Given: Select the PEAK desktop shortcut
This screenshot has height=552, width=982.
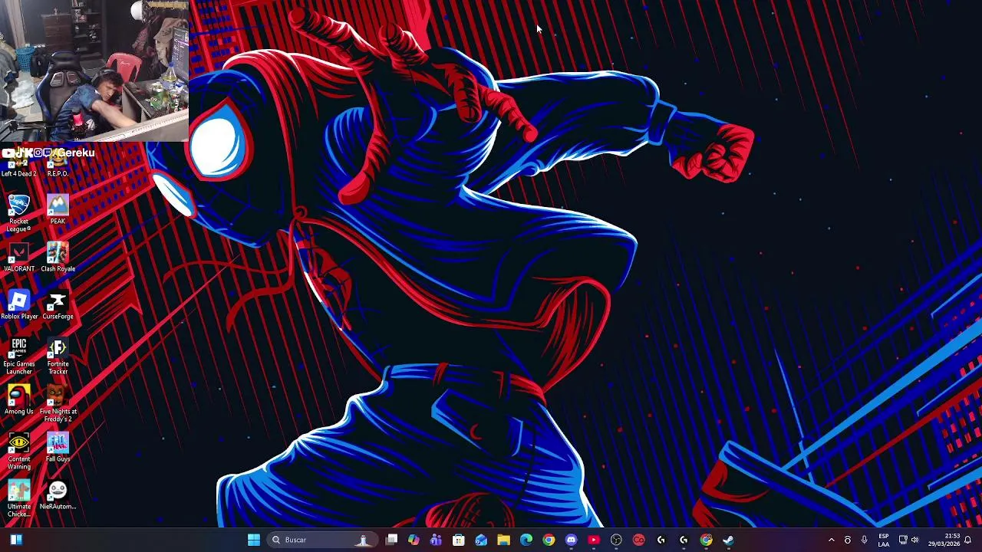Looking at the screenshot, I should (58, 209).
